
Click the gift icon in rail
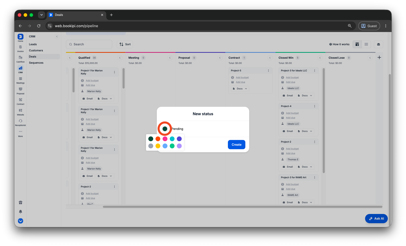click(21, 202)
